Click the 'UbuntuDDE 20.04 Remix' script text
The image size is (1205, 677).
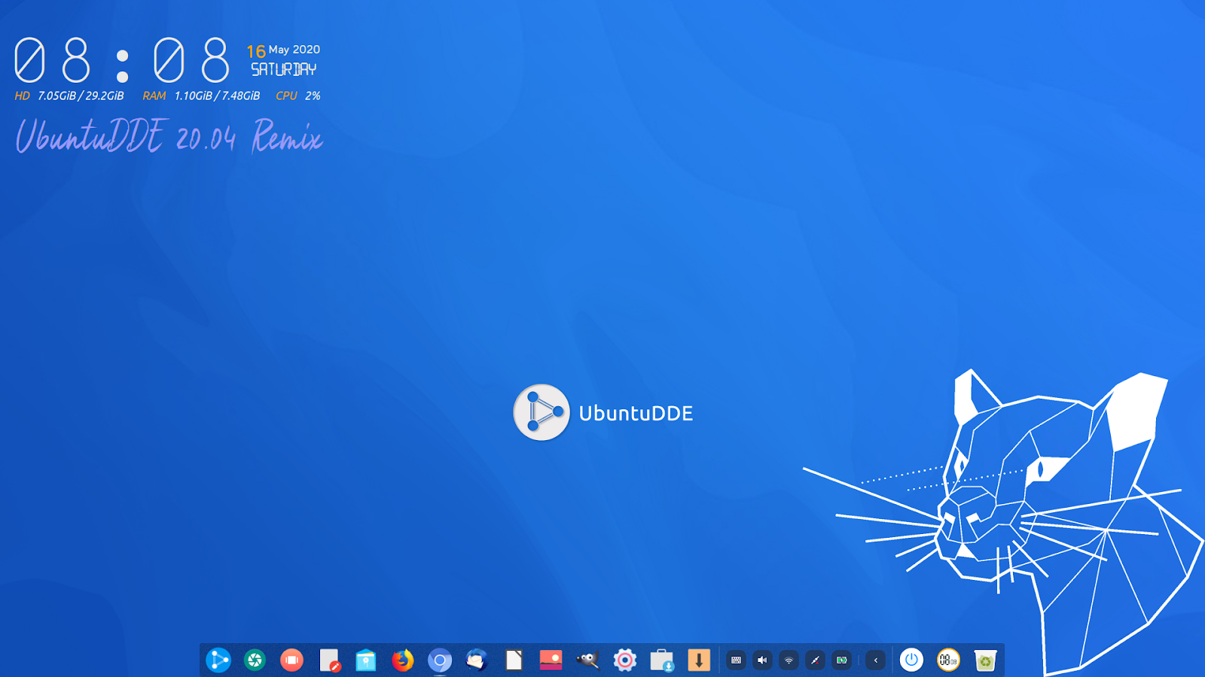coord(169,137)
